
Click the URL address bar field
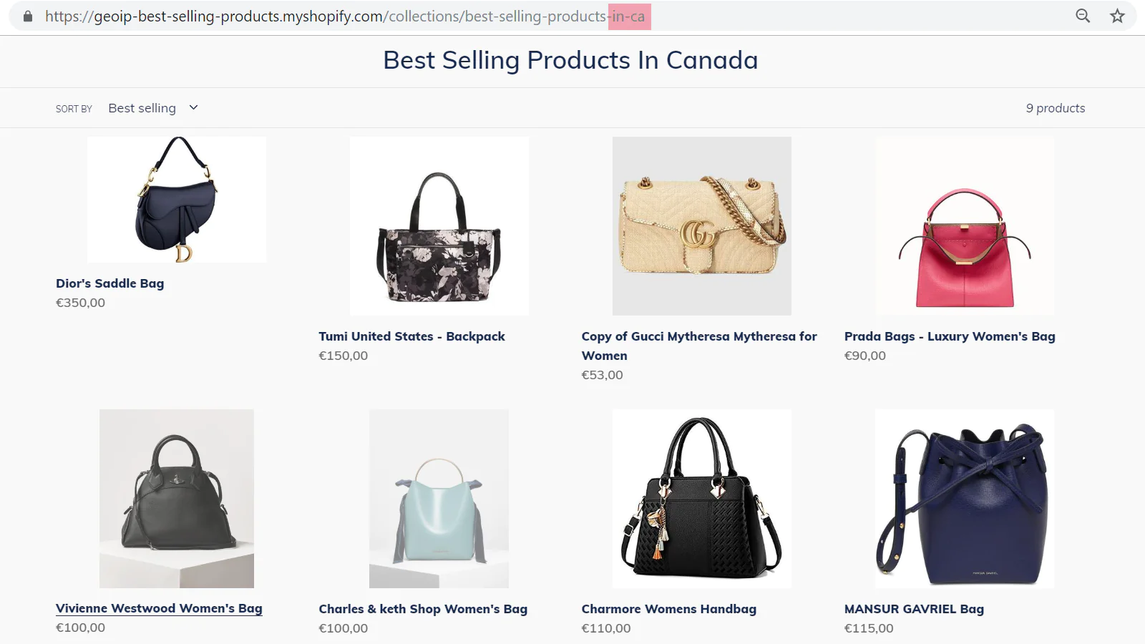tap(501, 16)
